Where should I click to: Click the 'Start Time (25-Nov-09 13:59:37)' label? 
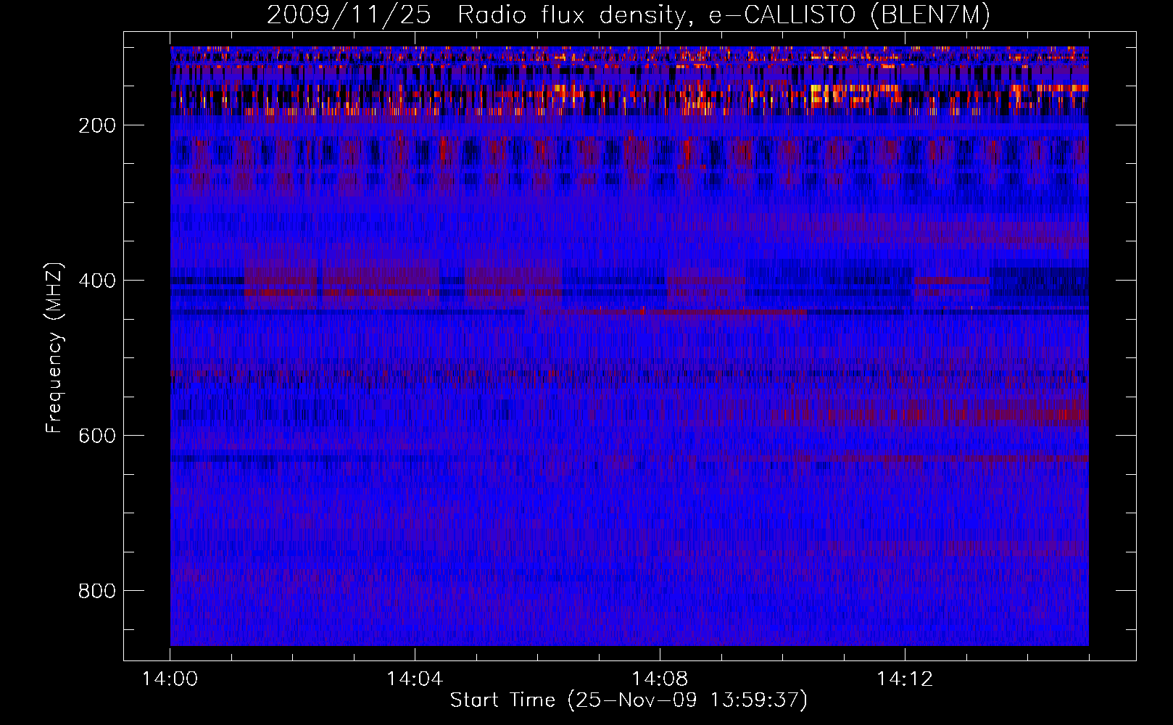[629, 700]
